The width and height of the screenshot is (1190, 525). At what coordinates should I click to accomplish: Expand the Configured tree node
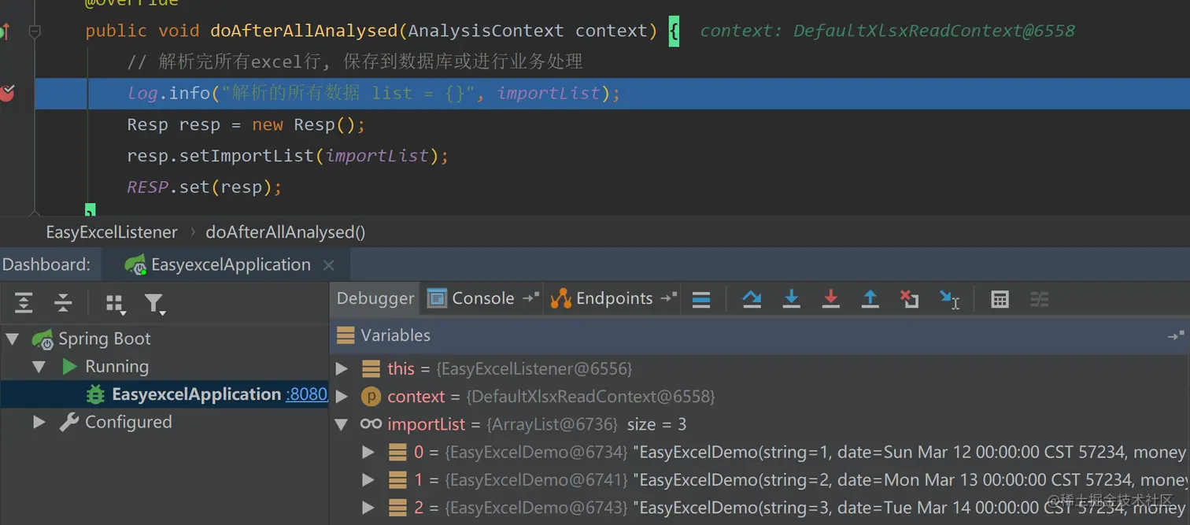39,423
